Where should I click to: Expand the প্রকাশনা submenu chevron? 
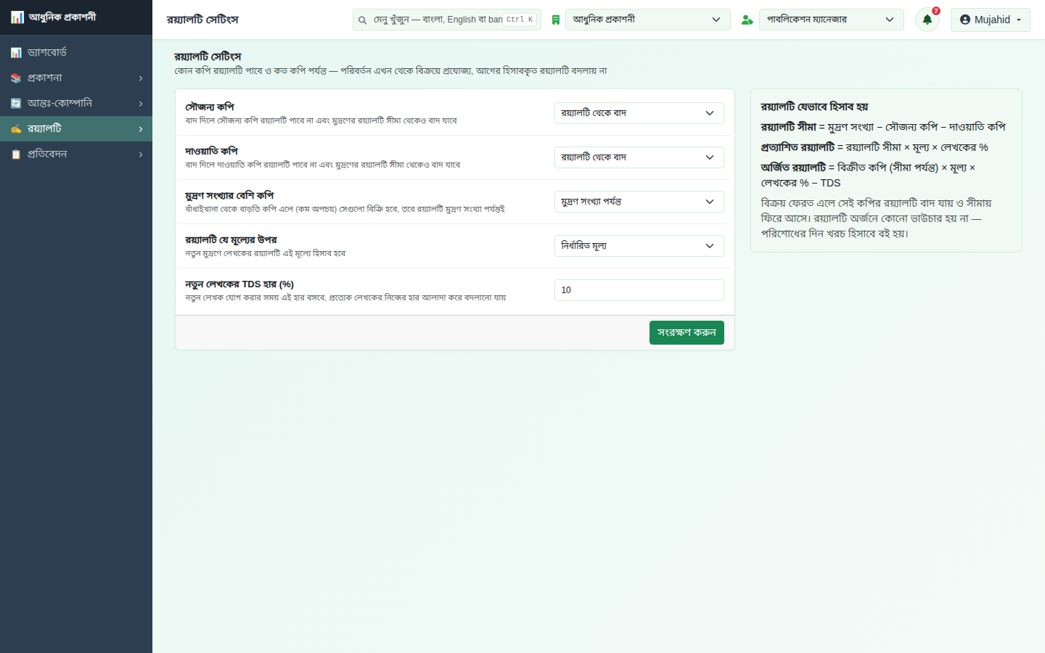141,78
